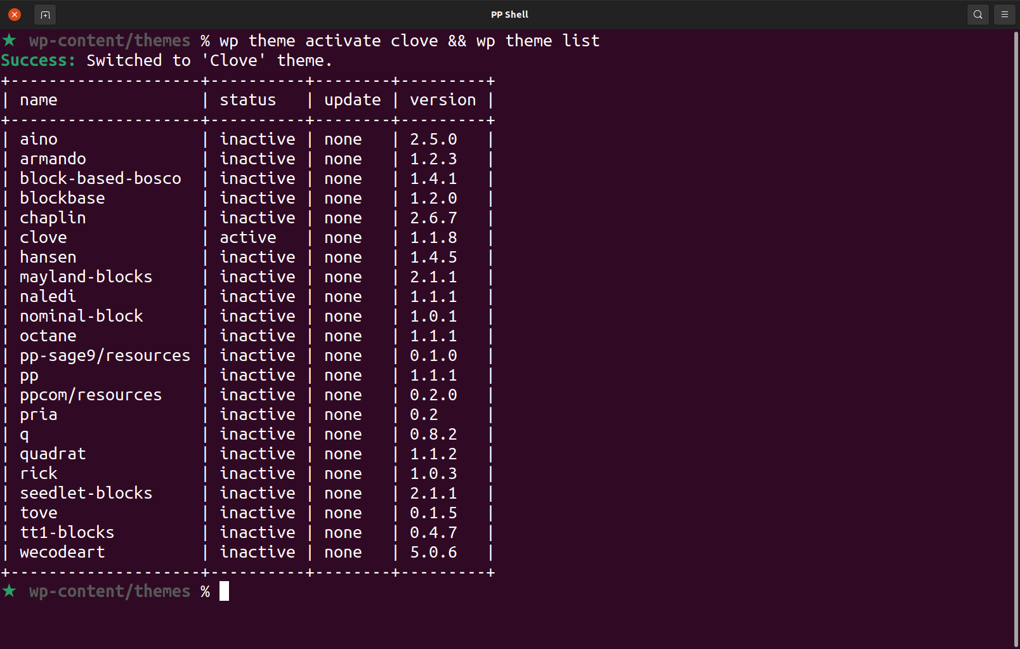Click the theme name 'tove'
Viewport: 1020px width, 649px height.
point(39,513)
